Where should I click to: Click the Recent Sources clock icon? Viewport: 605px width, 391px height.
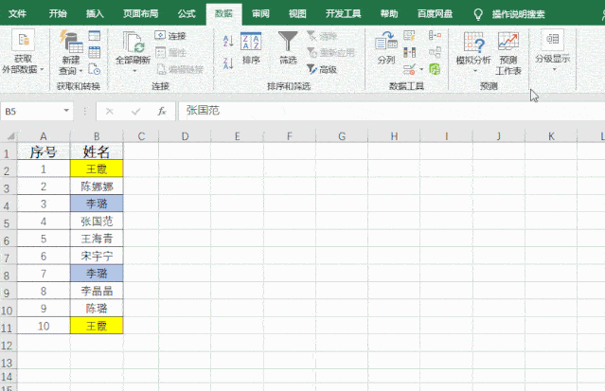tap(95, 69)
